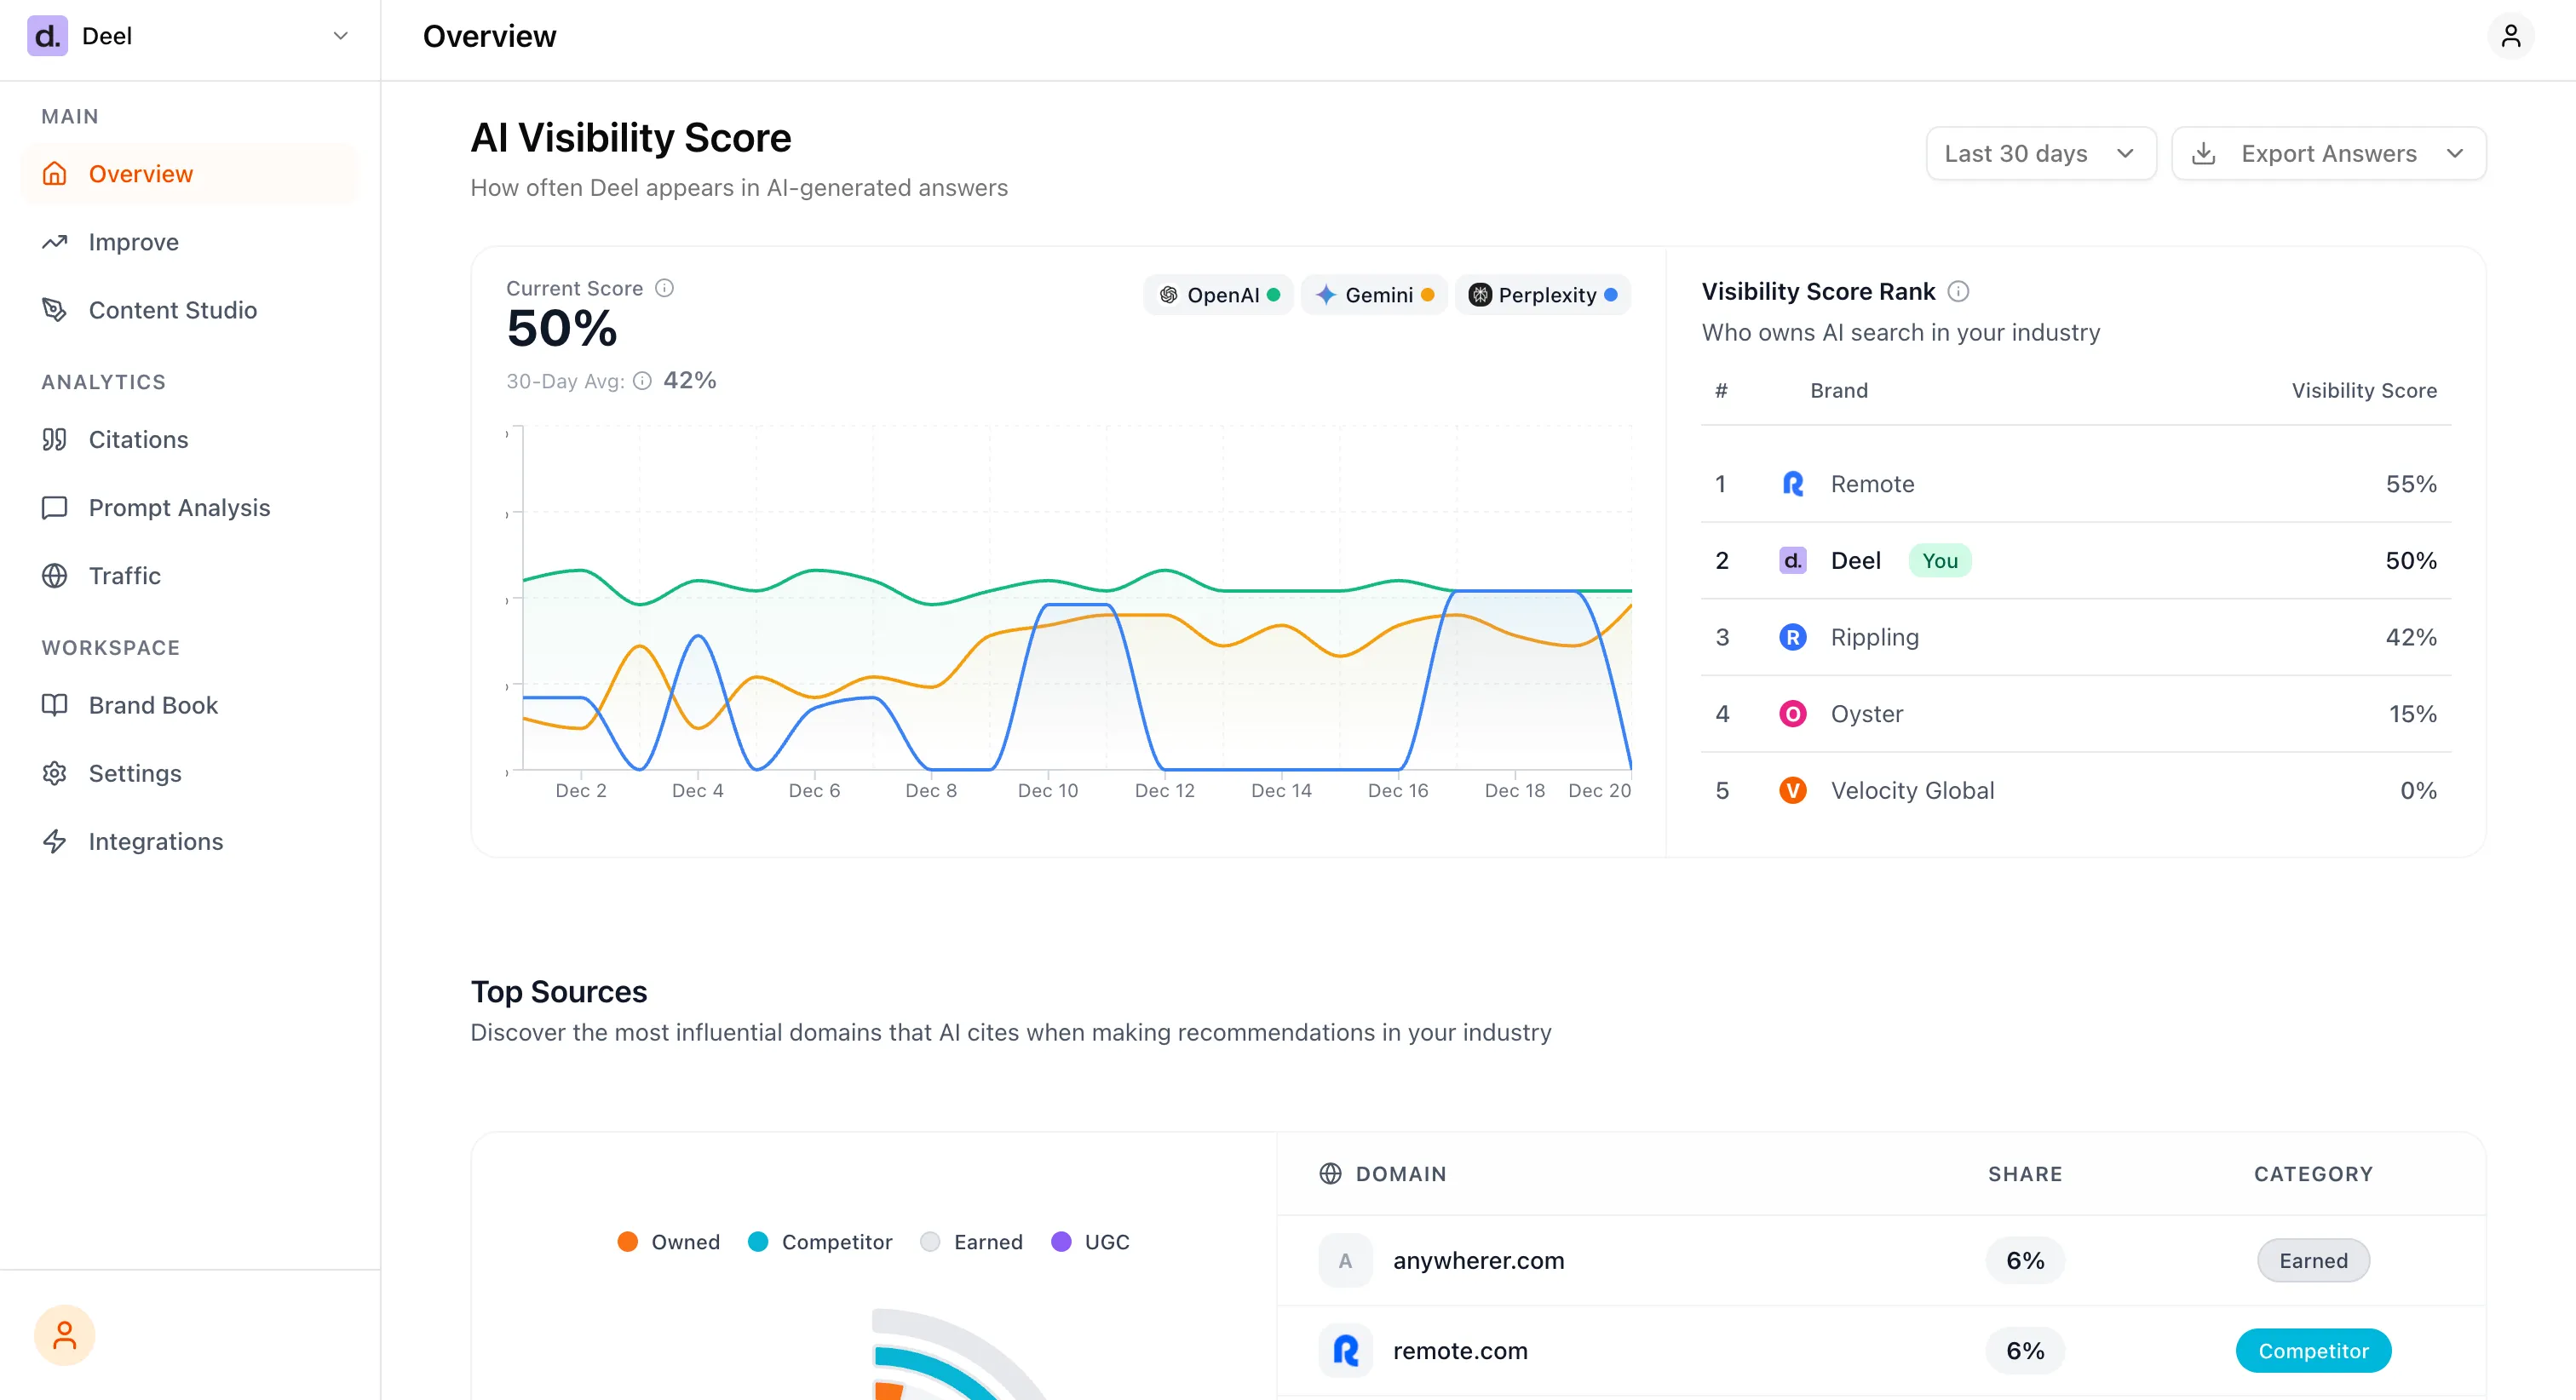Image resolution: width=2576 pixels, height=1400 pixels.
Task: Toggle the Perplexity data series chip
Action: click(1542, 294)
